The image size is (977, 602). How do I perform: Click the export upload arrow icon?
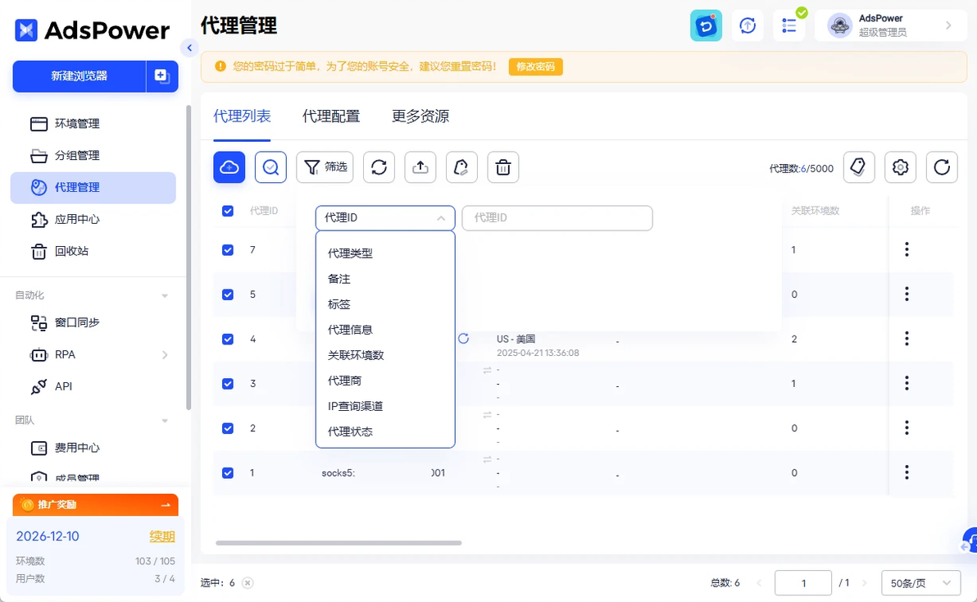pos(420,167)
